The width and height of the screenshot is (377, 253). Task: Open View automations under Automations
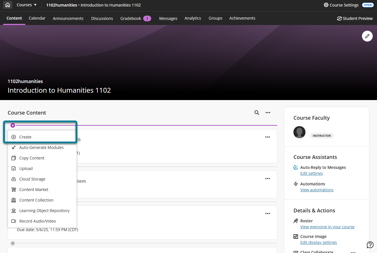[317, 190]
